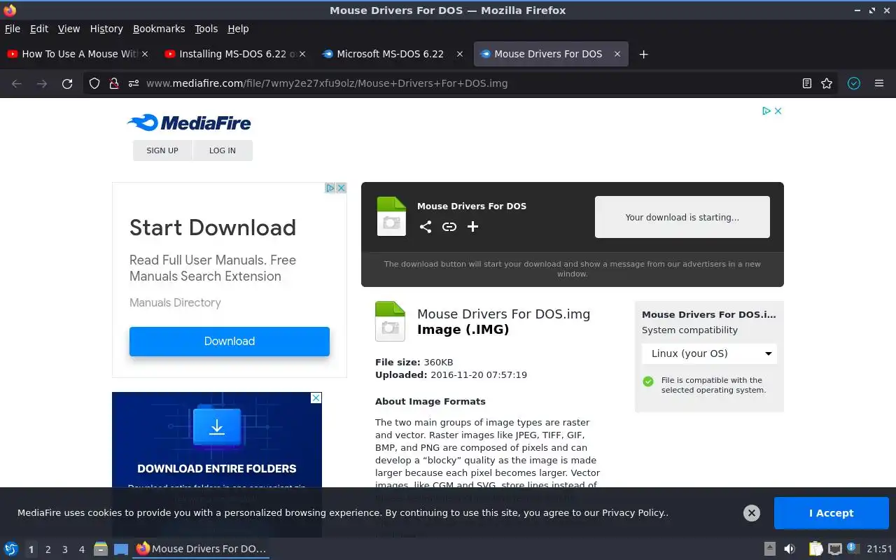
Task: Open the Help menu
Action: (238, 29)
